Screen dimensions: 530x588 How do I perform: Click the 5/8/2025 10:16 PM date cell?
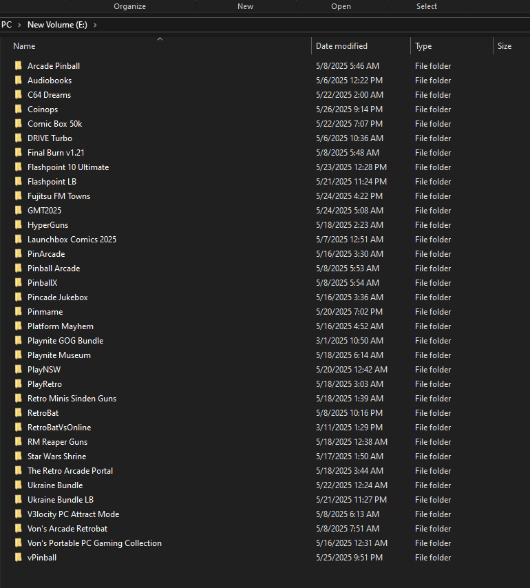(350, 413)
